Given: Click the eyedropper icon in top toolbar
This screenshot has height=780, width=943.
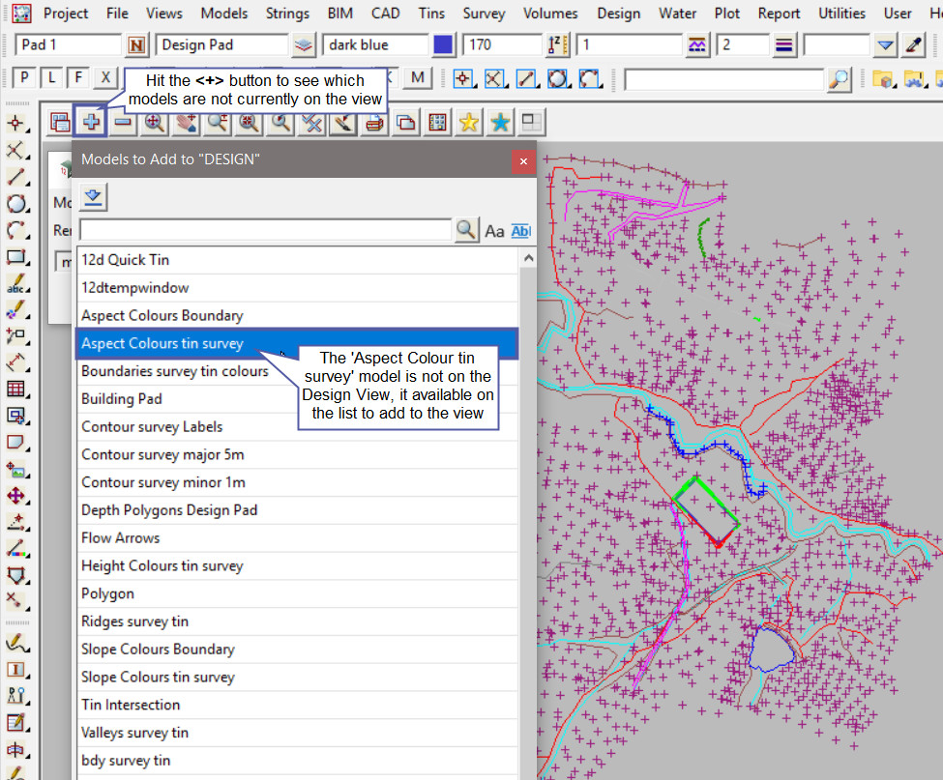Looking at the screenshot, I should [913, 45].
